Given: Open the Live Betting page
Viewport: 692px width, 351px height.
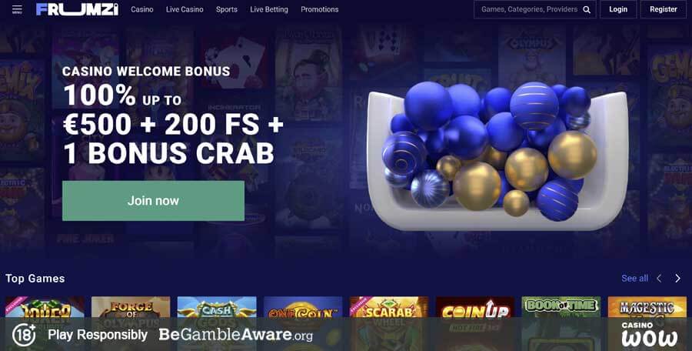Looking at the screenshot, I should pos(269,9).
